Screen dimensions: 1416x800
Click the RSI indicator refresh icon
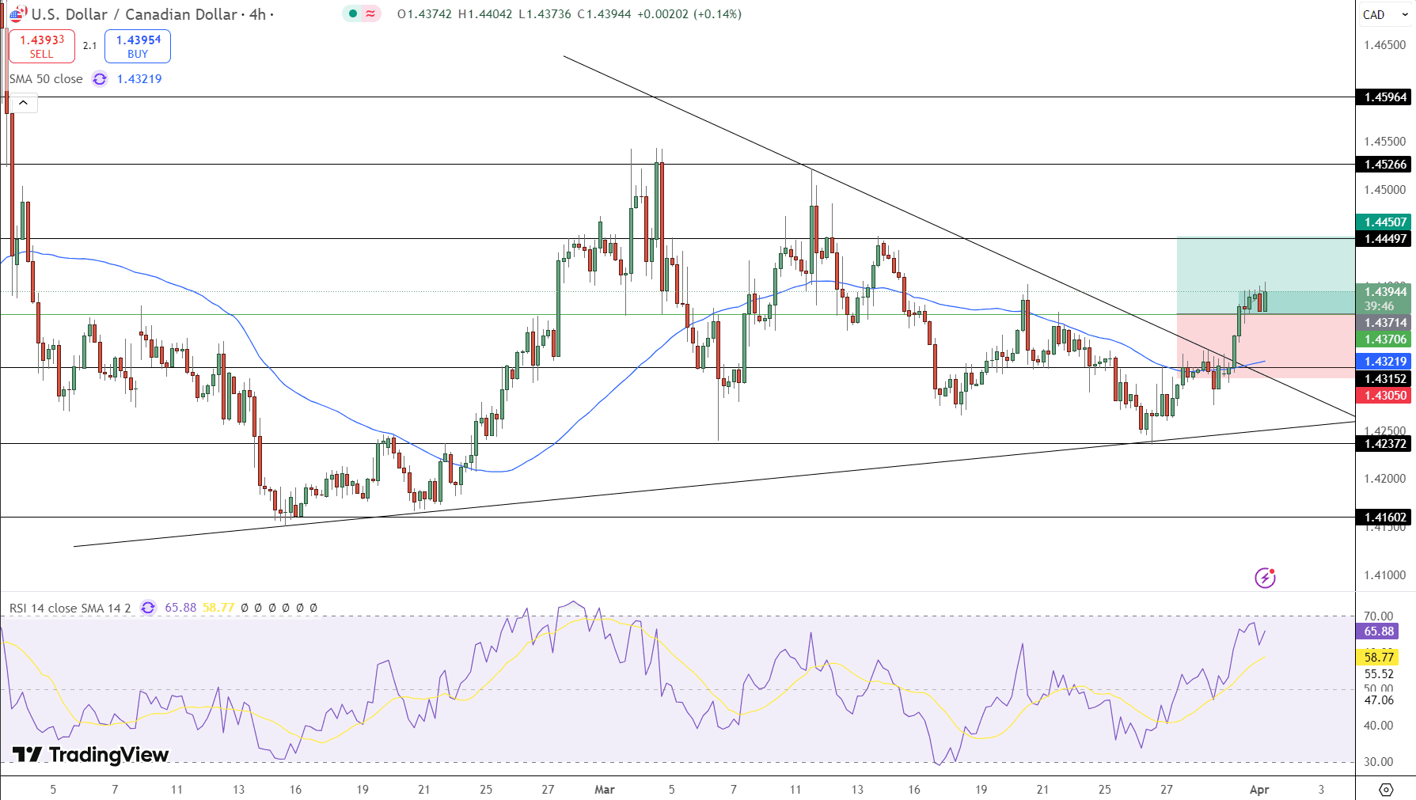[x=148, y=608]
